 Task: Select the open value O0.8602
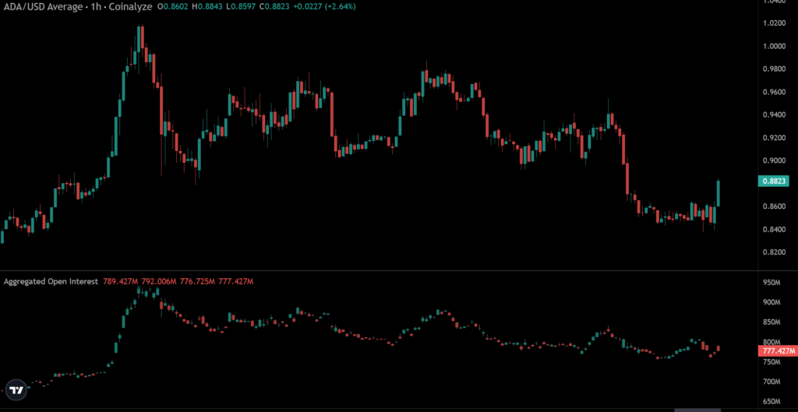[173, 6]
